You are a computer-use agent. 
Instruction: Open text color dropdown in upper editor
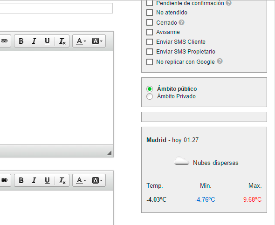click(81, 41)
